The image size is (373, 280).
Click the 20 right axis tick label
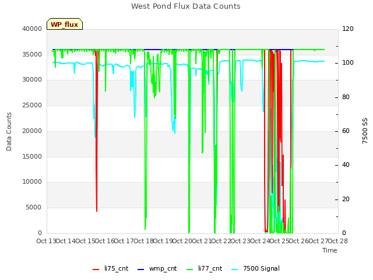point(346,199)
